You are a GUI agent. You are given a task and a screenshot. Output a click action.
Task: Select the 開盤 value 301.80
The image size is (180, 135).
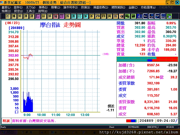pyautogui.click(x=140, y=23)
